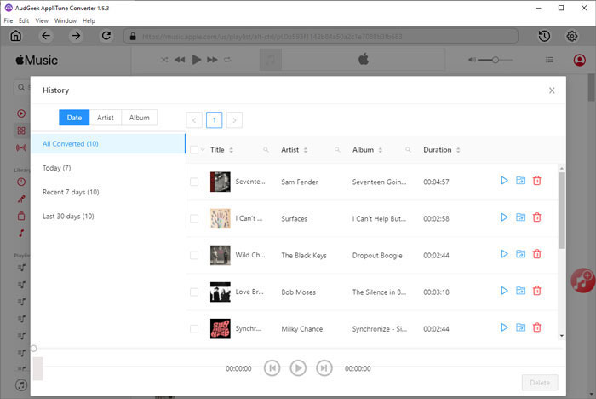Go back with the left arrow button

(46, 36)
